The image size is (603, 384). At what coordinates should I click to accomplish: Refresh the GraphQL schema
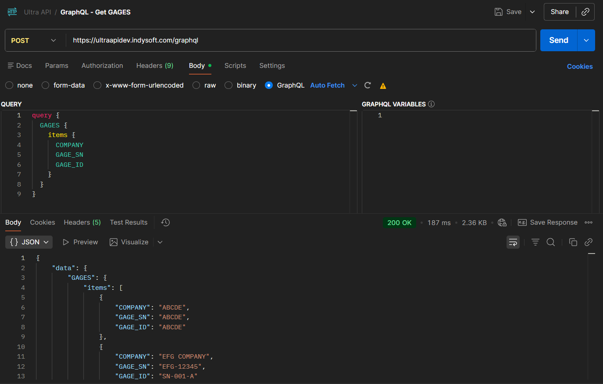tap(368, 85)
